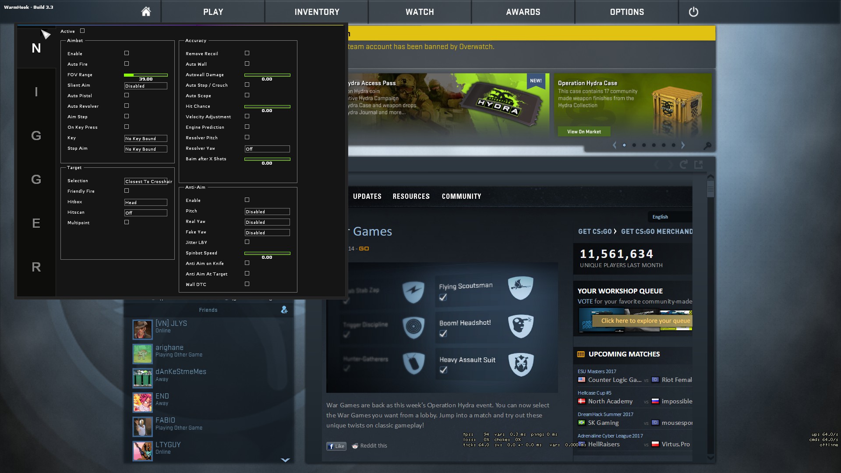Click the search magnifier icon under carousel

pyautogui.click(x=707, y=145)
